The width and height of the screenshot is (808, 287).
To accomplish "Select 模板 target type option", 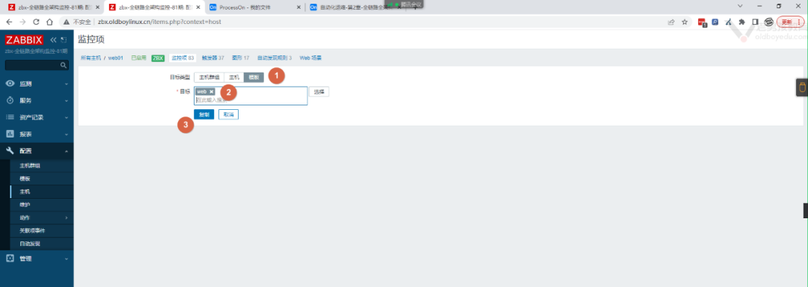I will tap(254, 77).
